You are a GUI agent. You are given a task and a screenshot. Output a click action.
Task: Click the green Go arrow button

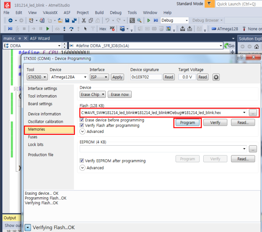coord(229,46)
